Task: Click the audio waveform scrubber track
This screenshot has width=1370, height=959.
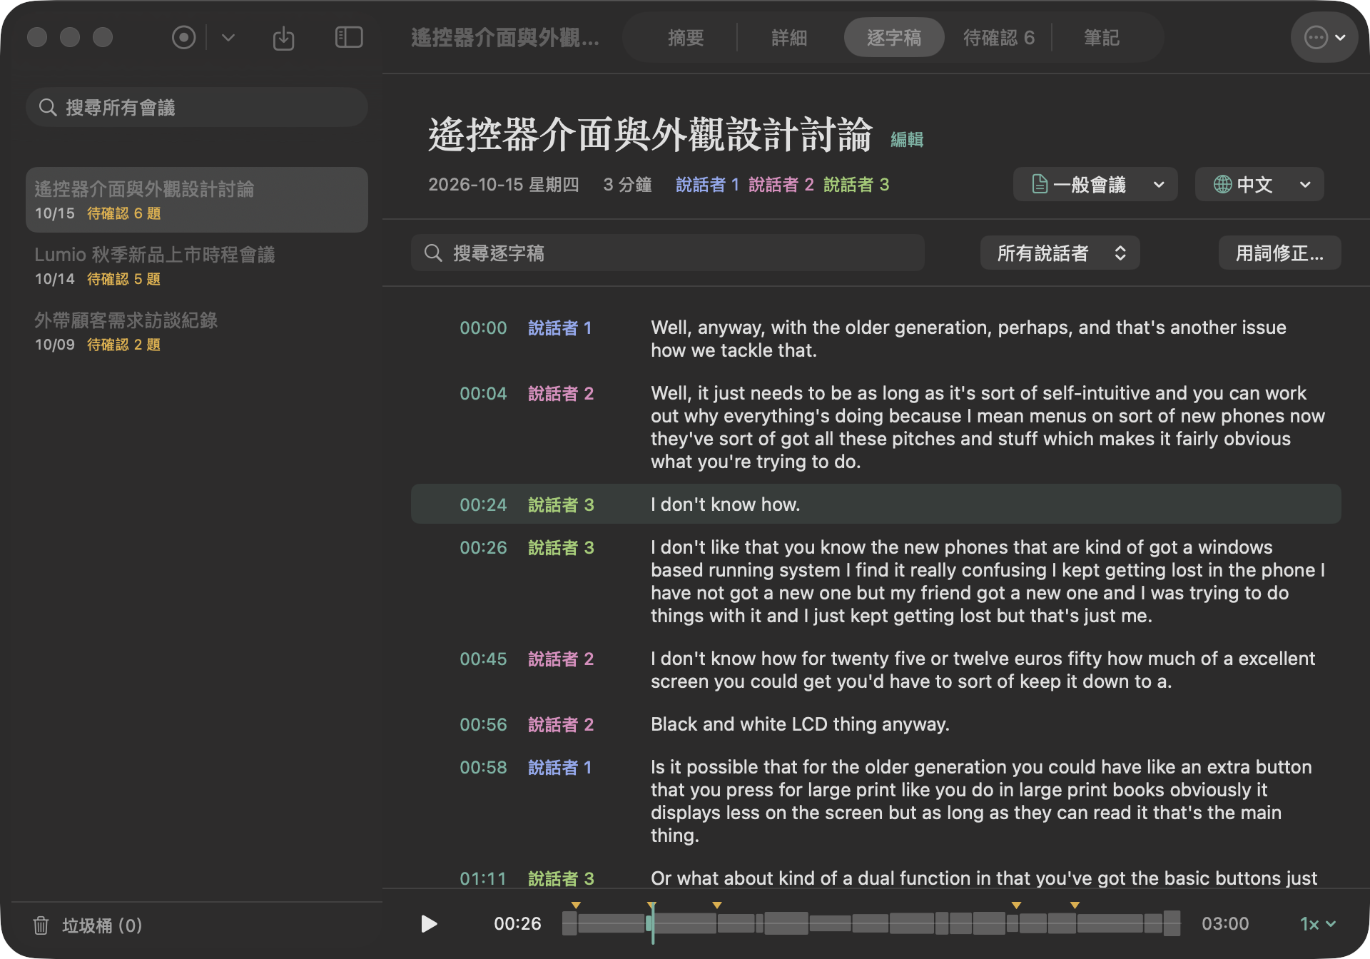Action: point(871,923)
